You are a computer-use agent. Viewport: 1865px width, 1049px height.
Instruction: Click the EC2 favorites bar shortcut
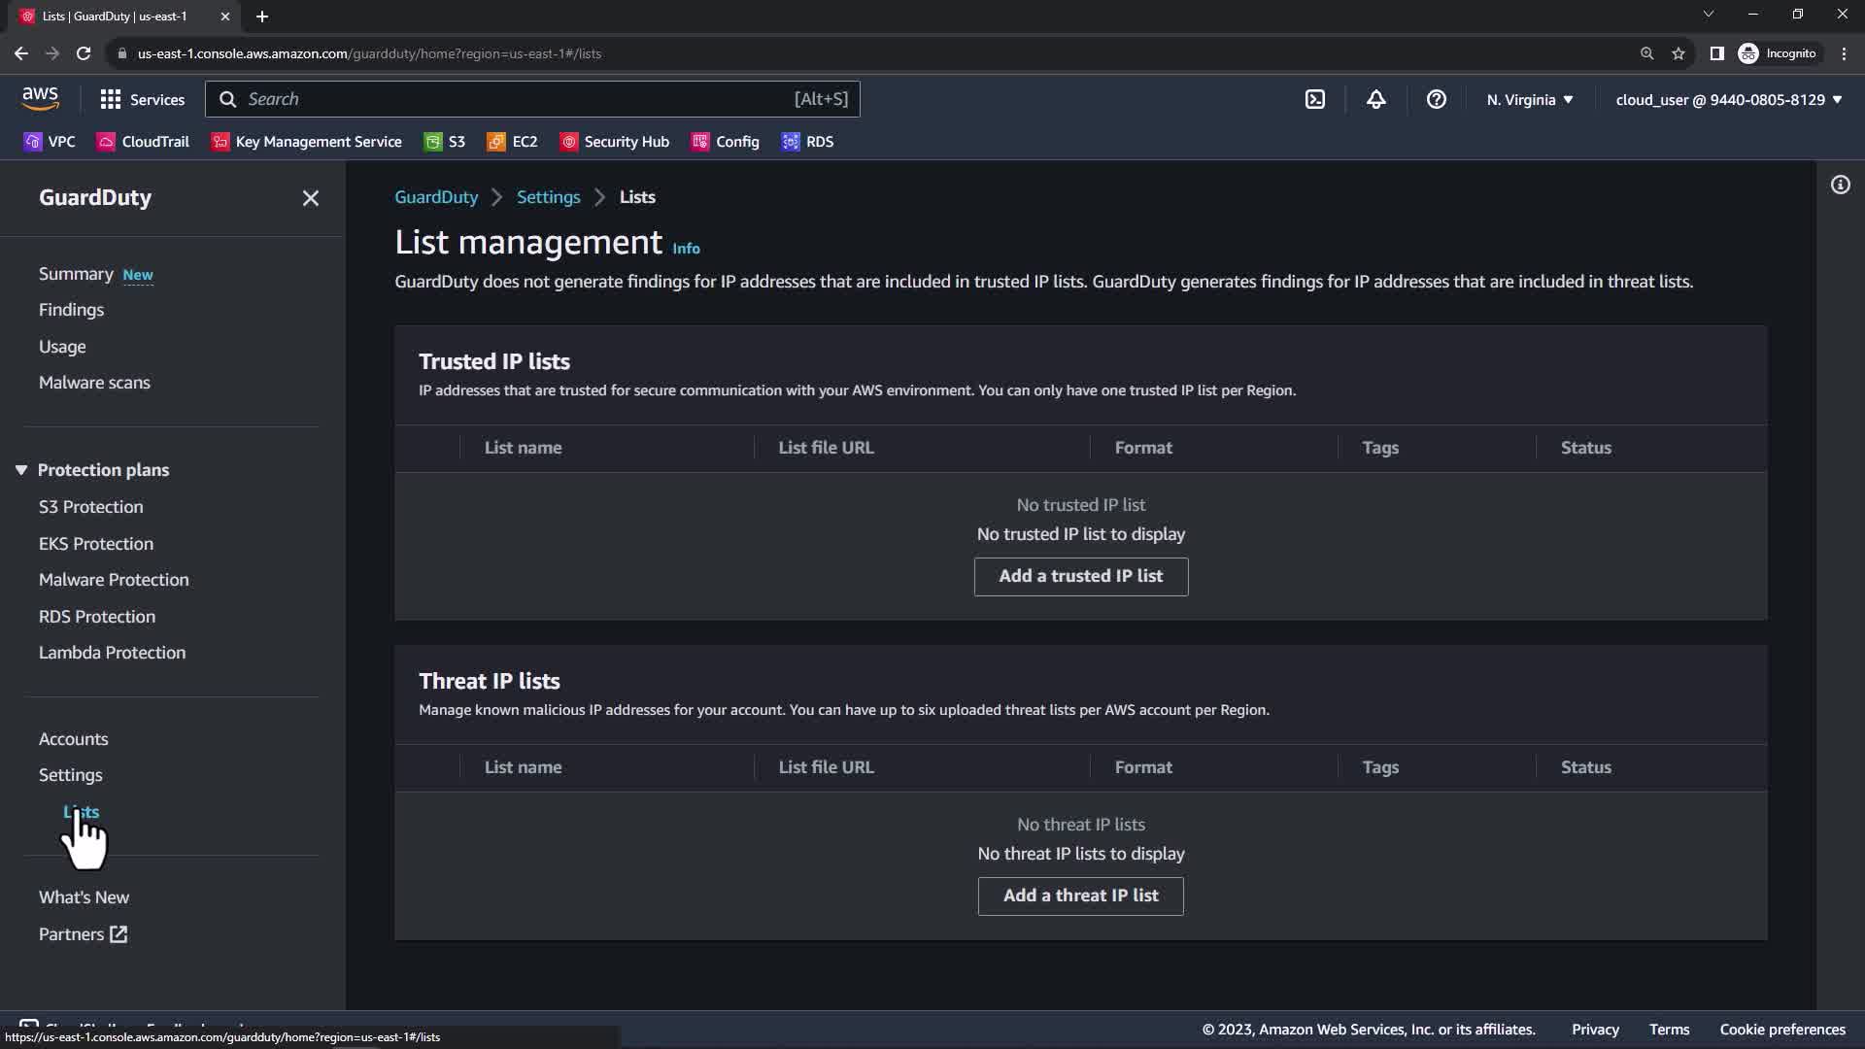(512, 142)
